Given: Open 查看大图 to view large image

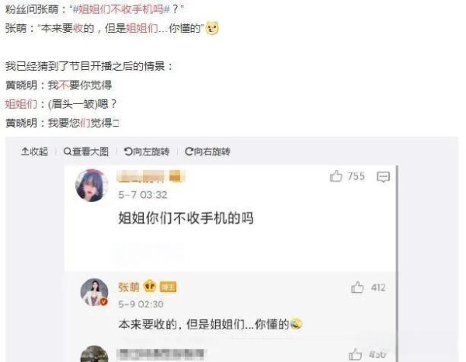Looking at the screenshot, I should (86, 151).
